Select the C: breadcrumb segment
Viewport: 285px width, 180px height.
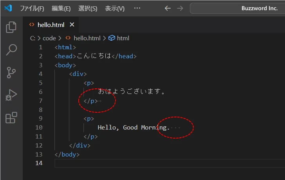(x=32, y=38)
